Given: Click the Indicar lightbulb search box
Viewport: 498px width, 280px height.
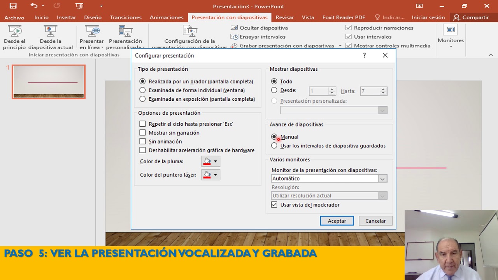Looking at the screenshot, I should pos(389,17).
